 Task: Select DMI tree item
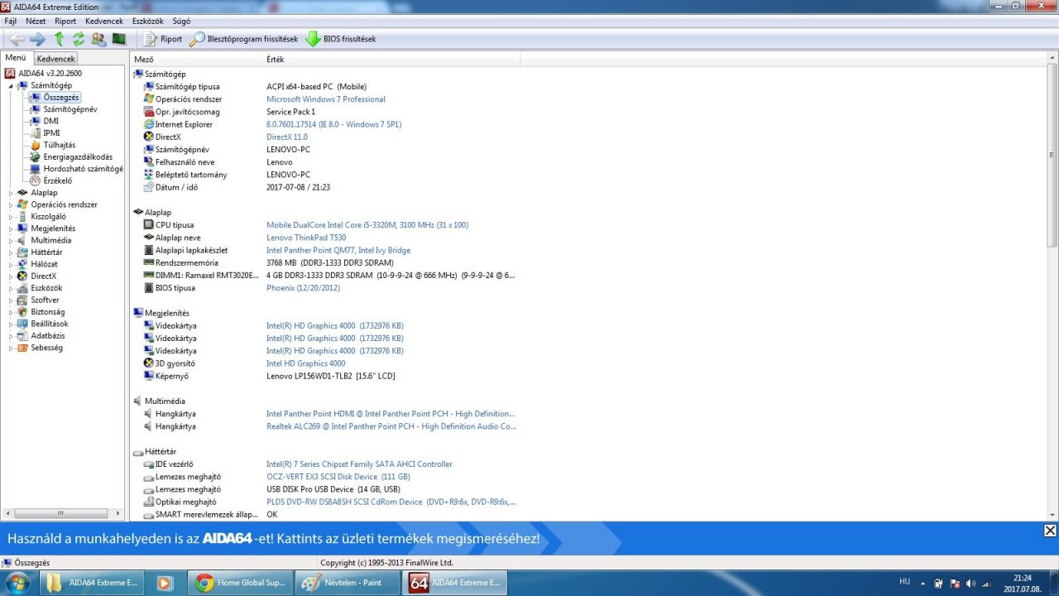(51, 121)
